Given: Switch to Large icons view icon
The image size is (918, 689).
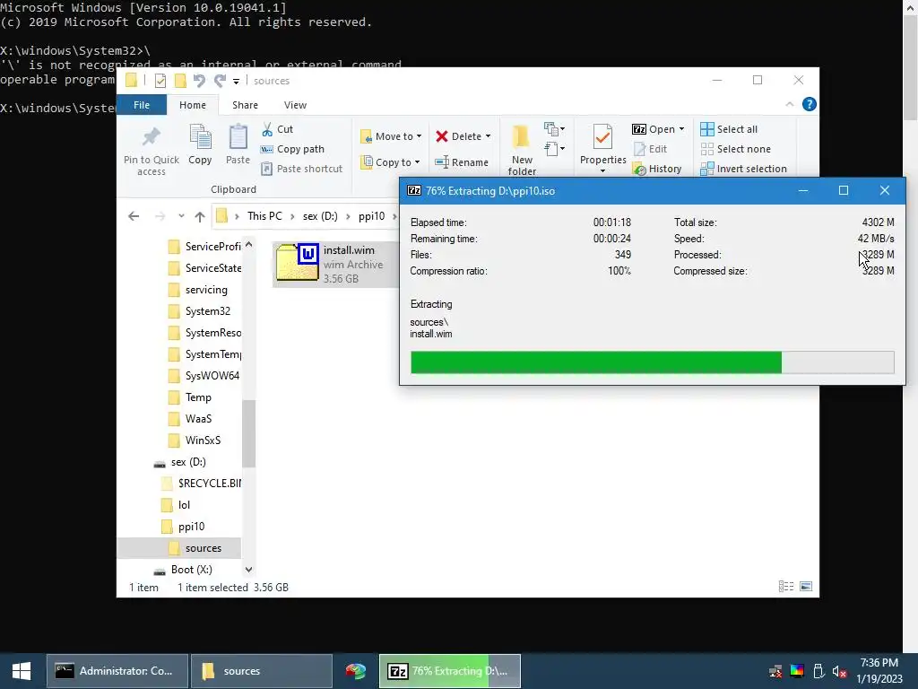Looking at the screenshot, I should (x=806, y=587).
